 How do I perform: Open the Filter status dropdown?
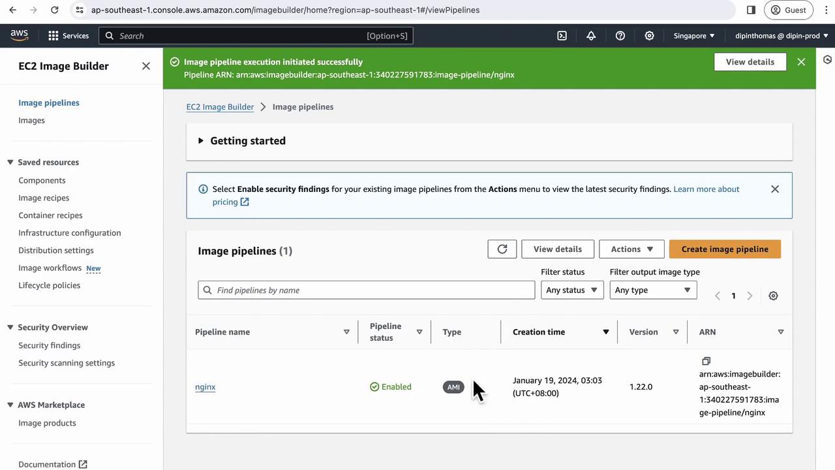pyautogui.click(x=572, y=290)
